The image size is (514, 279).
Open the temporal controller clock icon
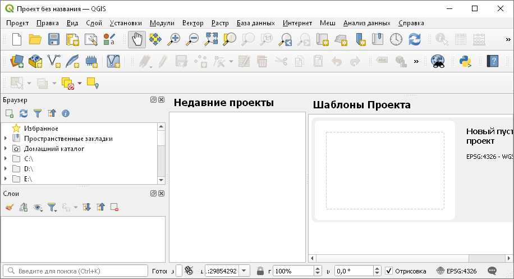click(x=396, y=39)
